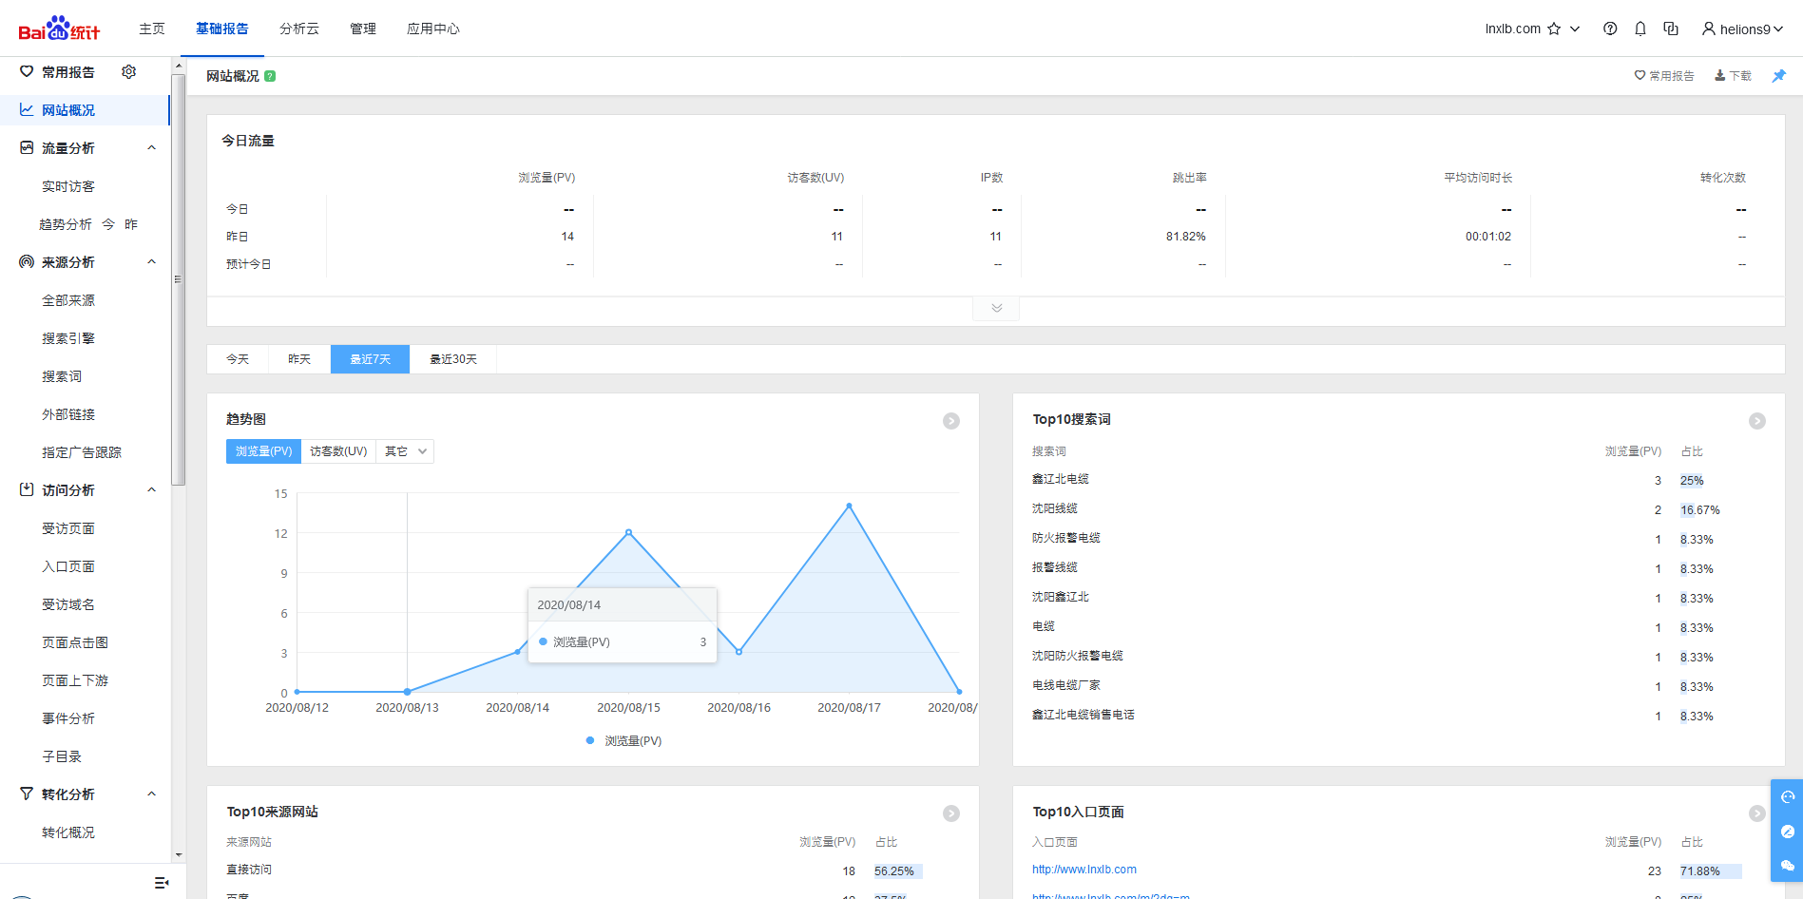Image resolution: width=1803 pixels, height=899 pixels.
Task: Collapse the 访问分析 section chevron
Action: pos(151,489)
